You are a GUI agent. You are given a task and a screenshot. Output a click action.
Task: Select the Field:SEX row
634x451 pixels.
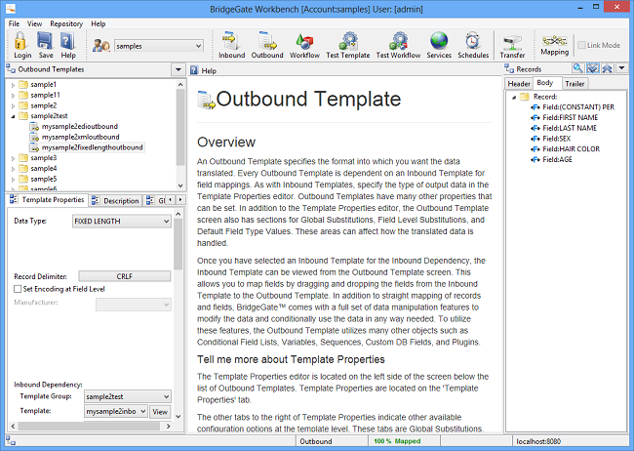[556, 139]
